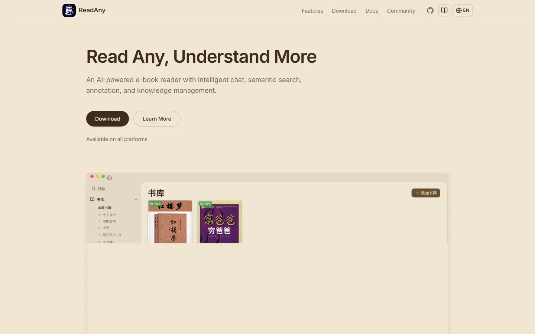Click the hash icon beside 中国文学

tap(99, 222)
